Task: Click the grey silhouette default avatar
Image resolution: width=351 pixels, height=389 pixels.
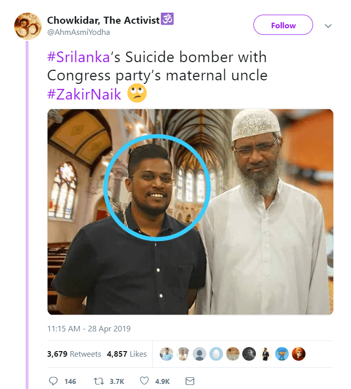Action: (x=199, y=354)
